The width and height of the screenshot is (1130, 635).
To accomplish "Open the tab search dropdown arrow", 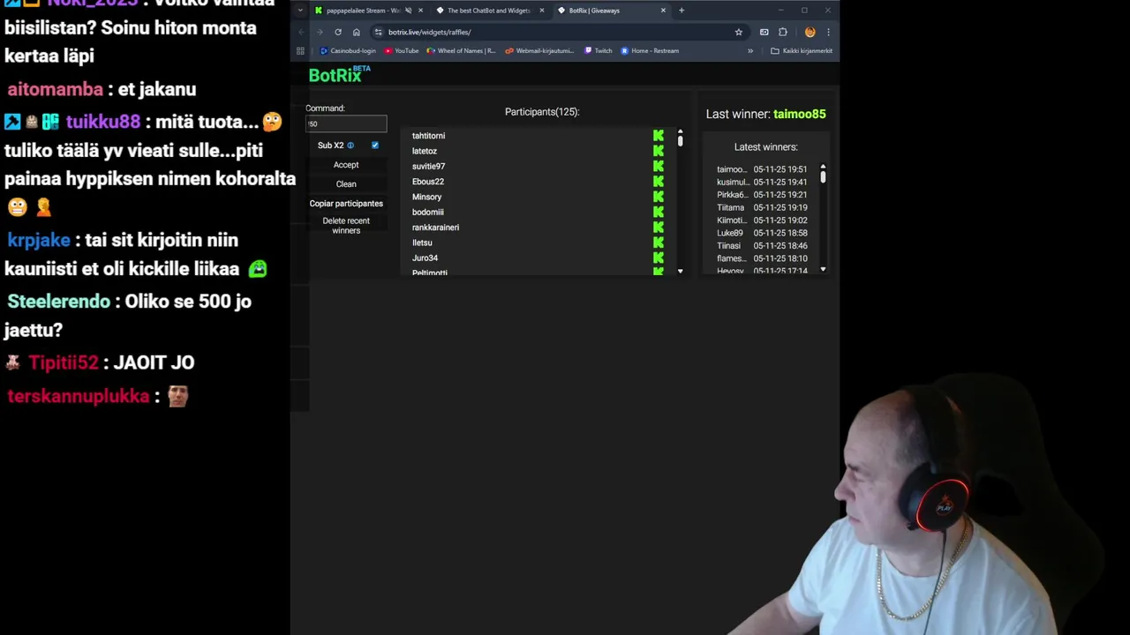I will [x=300, y=11].
